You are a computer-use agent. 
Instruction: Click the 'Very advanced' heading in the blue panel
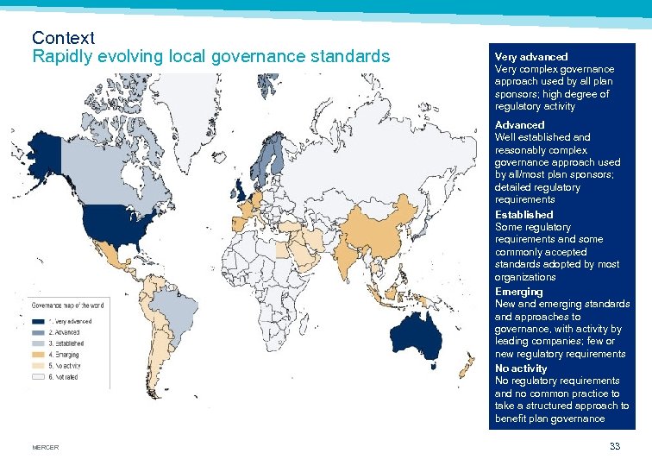[531, 57]
